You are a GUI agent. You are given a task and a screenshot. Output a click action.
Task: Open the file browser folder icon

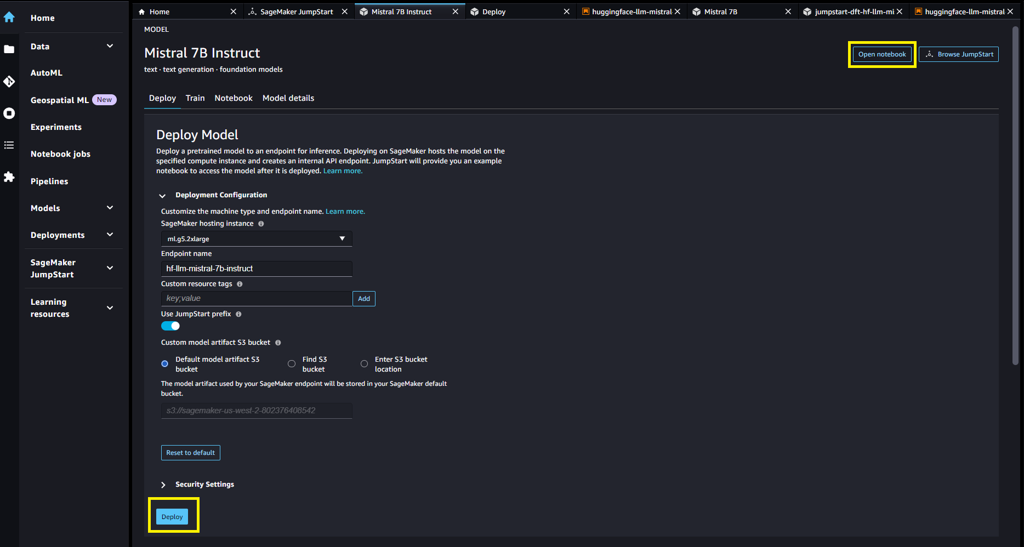[9, 49]
